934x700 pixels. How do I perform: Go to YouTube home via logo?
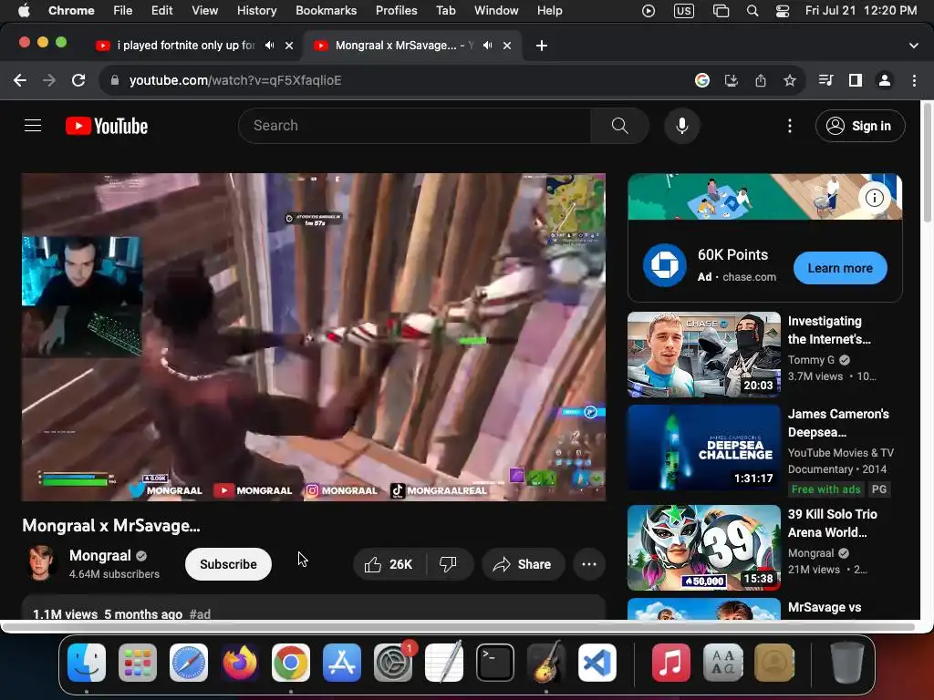(107, 126)
